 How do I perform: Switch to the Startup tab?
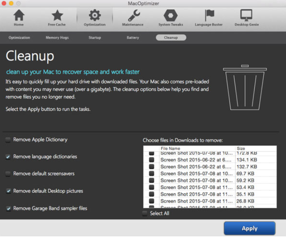point(95,38)
